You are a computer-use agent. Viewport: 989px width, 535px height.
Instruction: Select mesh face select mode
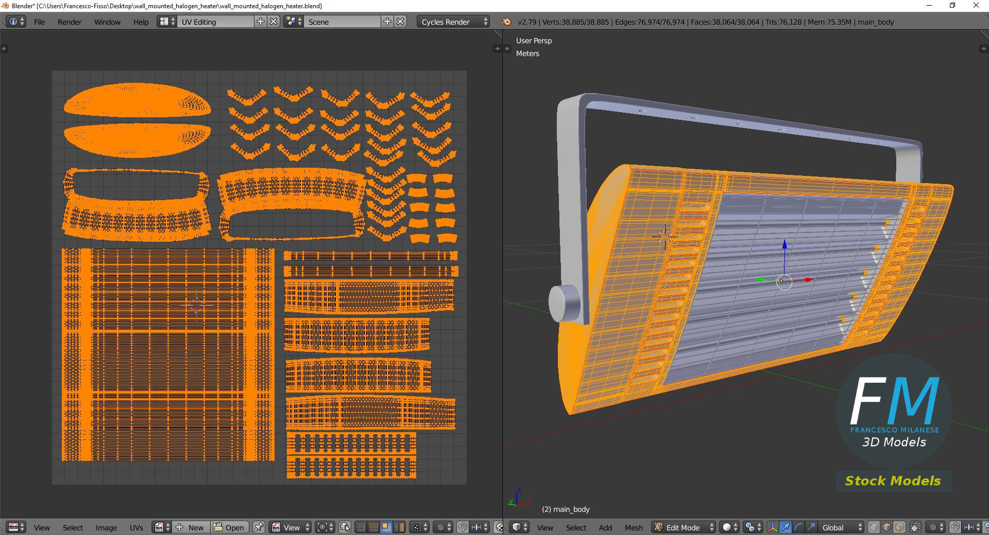[x=899, y=527]
